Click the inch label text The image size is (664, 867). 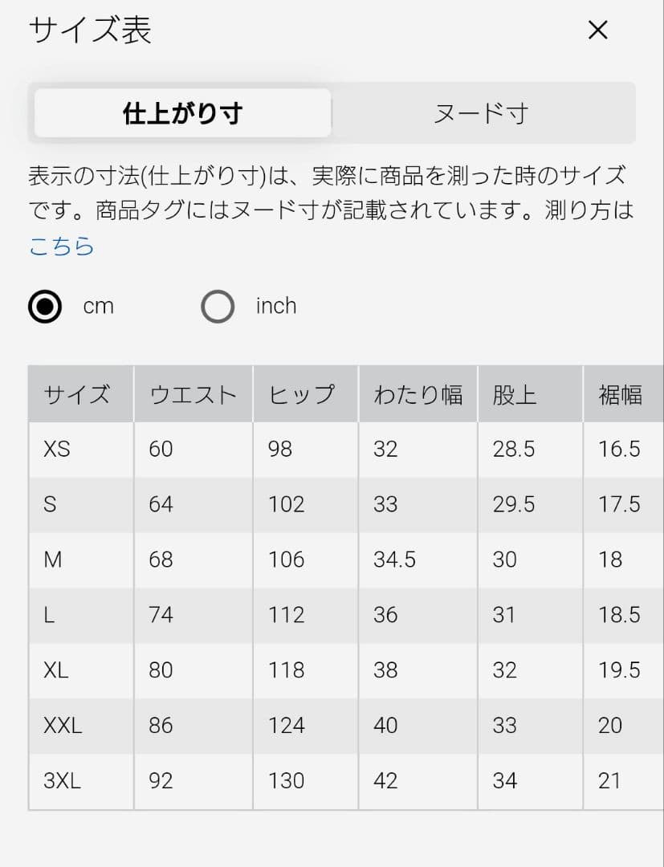coord(276,306)
